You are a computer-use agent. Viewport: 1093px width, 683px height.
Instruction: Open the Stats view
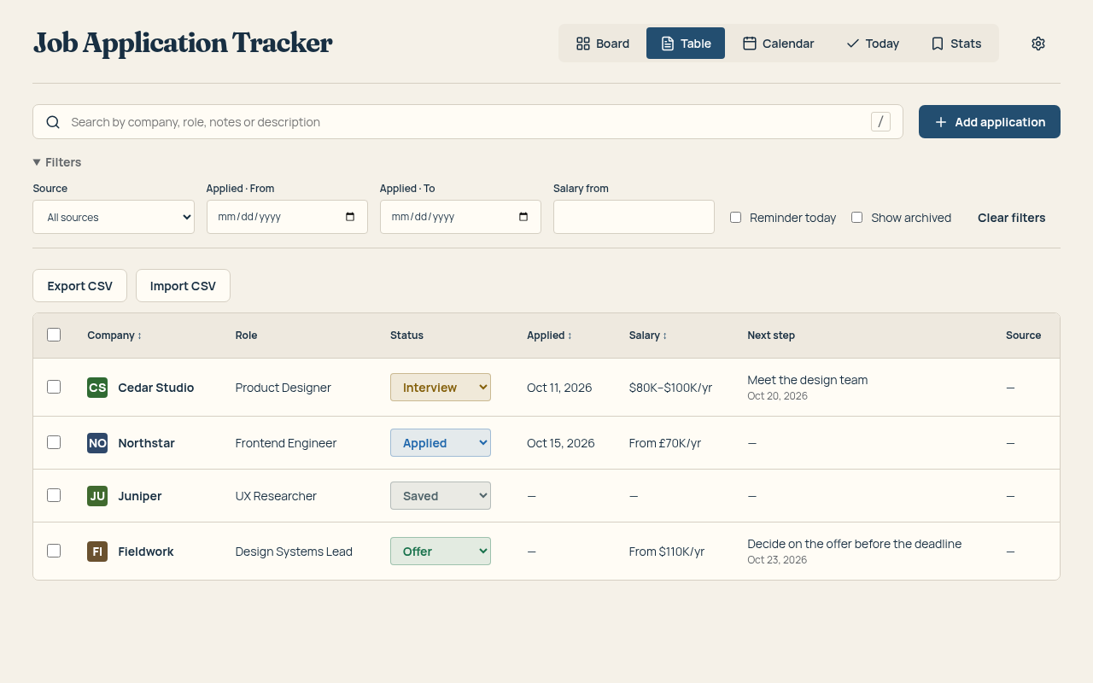pos(956,44)
